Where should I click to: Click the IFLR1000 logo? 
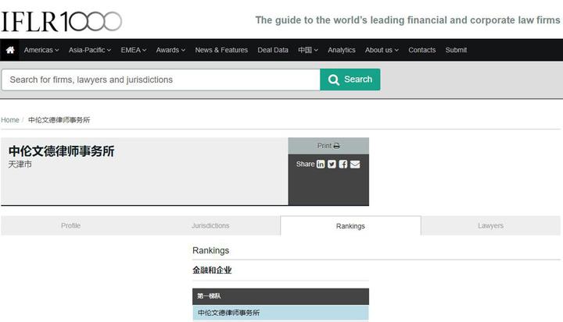point(61,21)
